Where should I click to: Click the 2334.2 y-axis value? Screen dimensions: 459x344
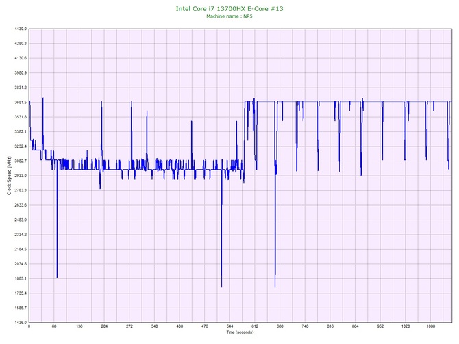click(x=21, y=235)
